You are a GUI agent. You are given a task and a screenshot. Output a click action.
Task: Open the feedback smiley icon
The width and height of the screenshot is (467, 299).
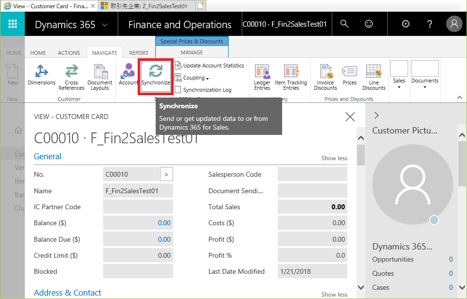(369, 24)
